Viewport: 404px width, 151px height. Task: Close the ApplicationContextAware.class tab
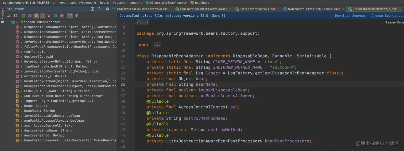click(231, 9)
